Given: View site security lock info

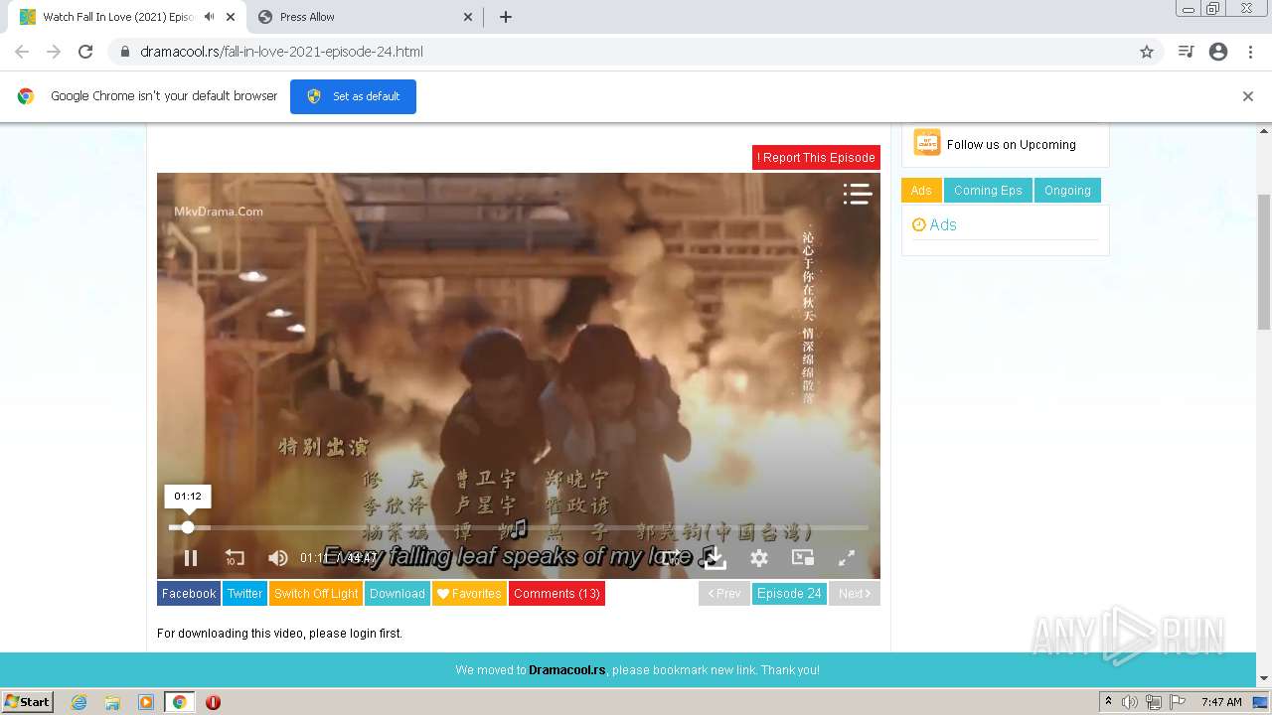Looking at the screenshot, I should tap(124, 52).
